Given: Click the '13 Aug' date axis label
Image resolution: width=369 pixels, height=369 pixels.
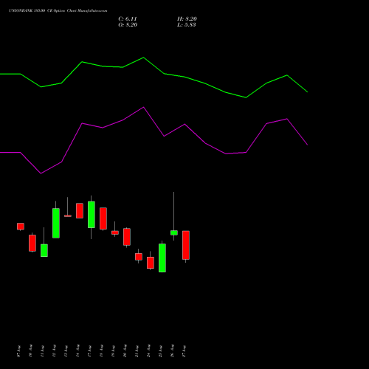Looking at the screenshot, I should [66, 351].
